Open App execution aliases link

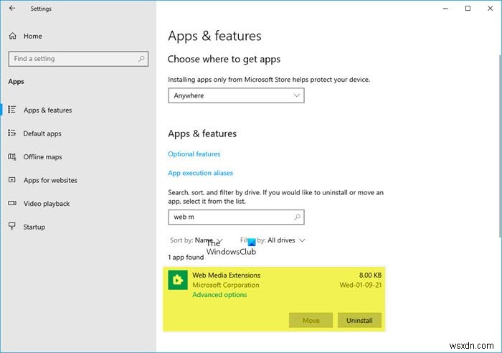(x=200, y=173)
